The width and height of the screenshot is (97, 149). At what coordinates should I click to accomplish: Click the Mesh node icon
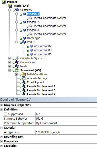coord(17,66)
